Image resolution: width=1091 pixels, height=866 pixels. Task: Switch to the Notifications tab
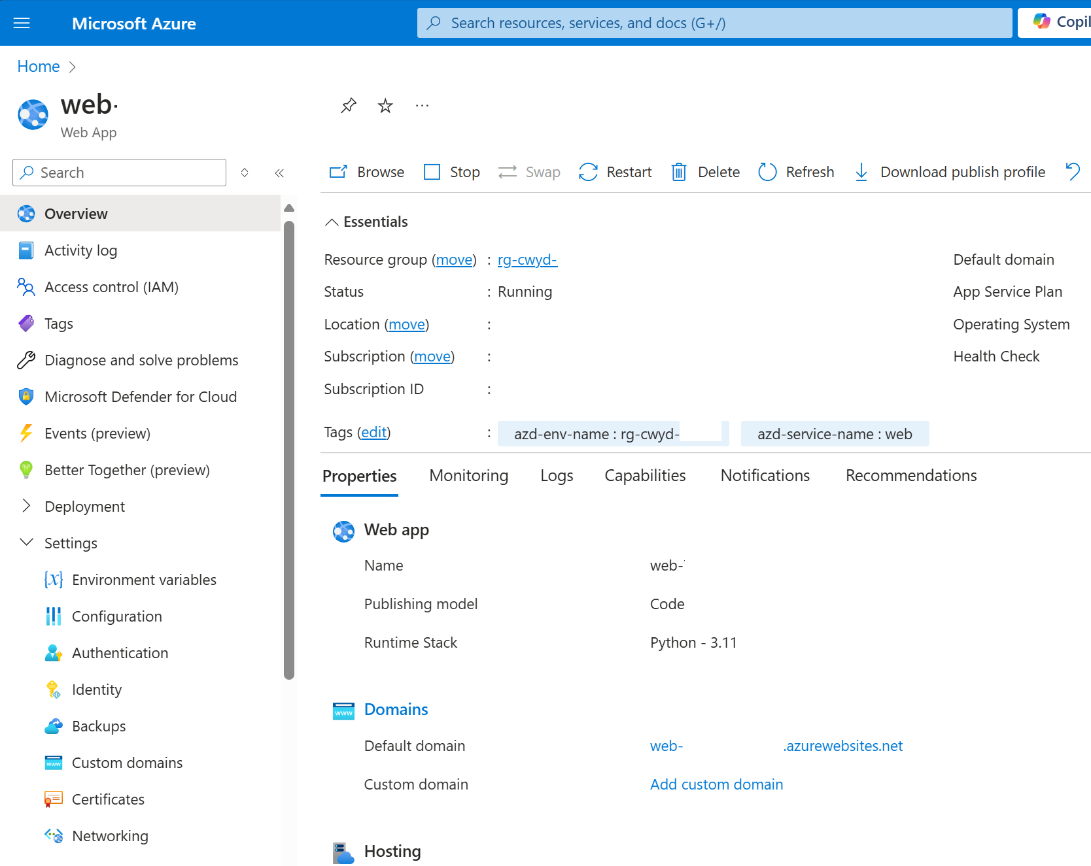[765, 476]
